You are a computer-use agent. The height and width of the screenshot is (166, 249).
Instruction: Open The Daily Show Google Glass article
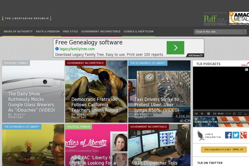(32, 102)
